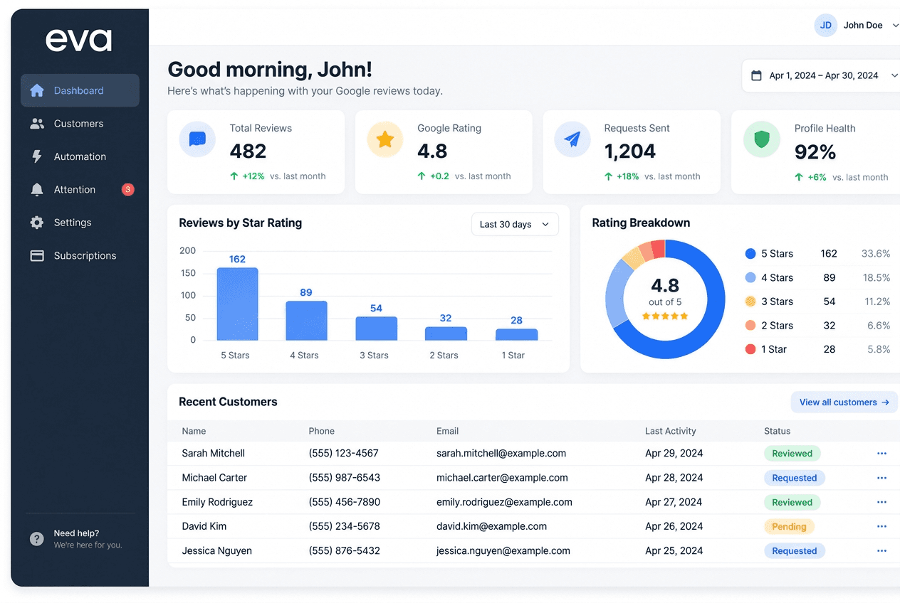This screenshot has height=603, width=900.
Task: Click the Automation lightning bolt icon
Action: [37, 156]
